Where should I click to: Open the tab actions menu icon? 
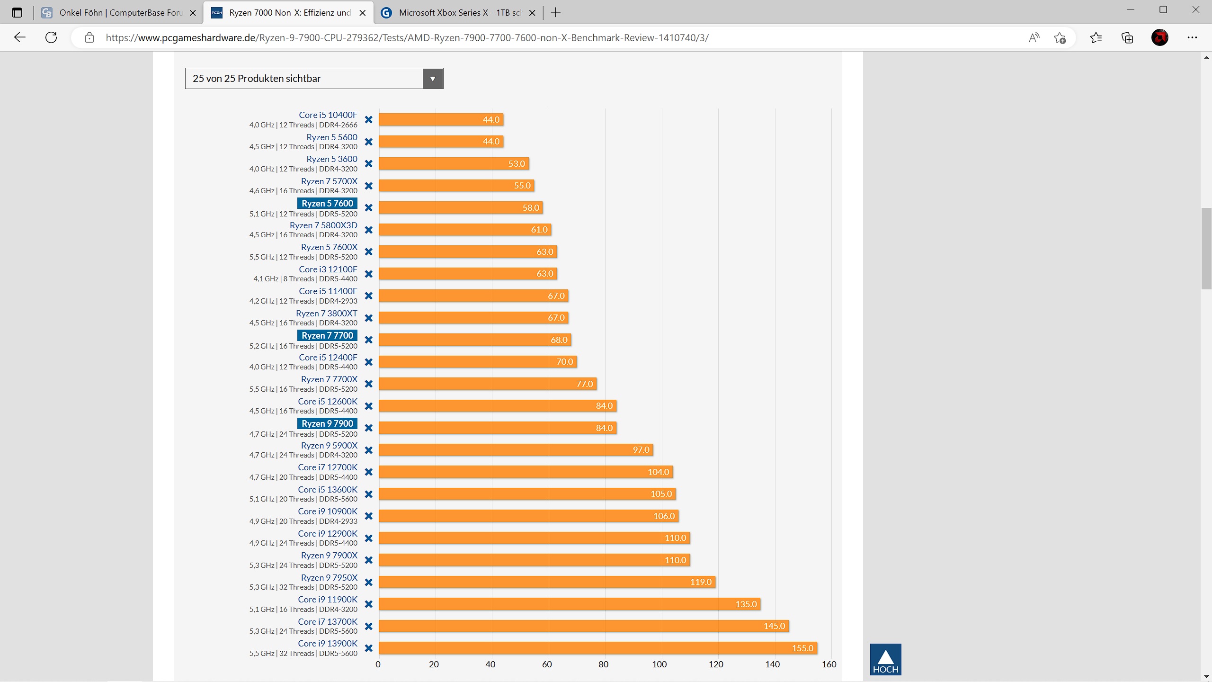coord(17,13)
